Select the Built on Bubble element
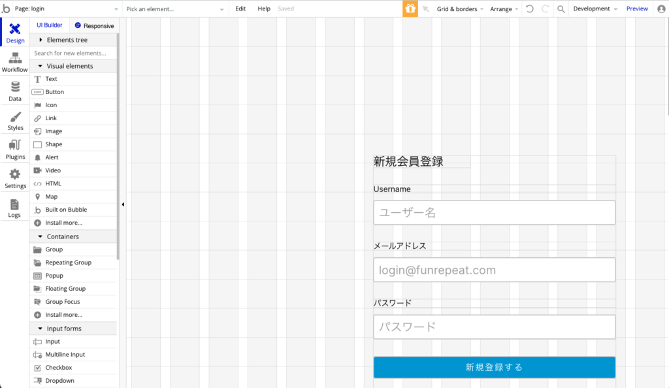Screen dimensions: 669x388 point(73,210)
